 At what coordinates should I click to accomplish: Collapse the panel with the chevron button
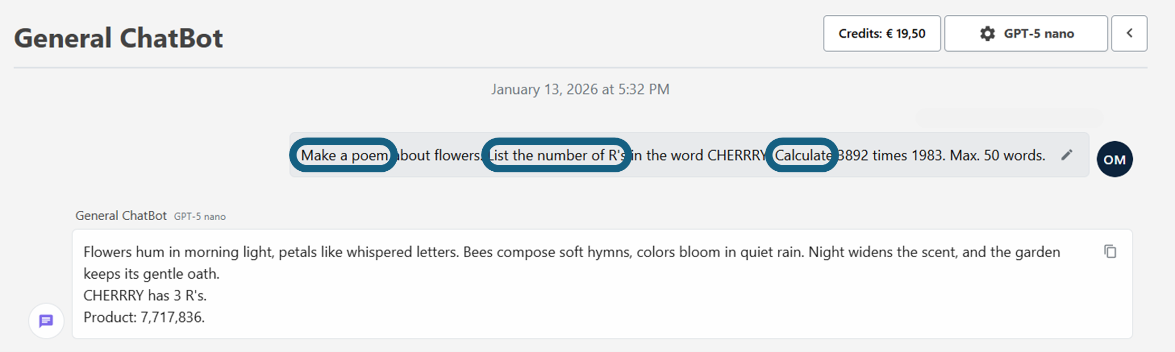pyautogui.click(x=1129, y=34)
